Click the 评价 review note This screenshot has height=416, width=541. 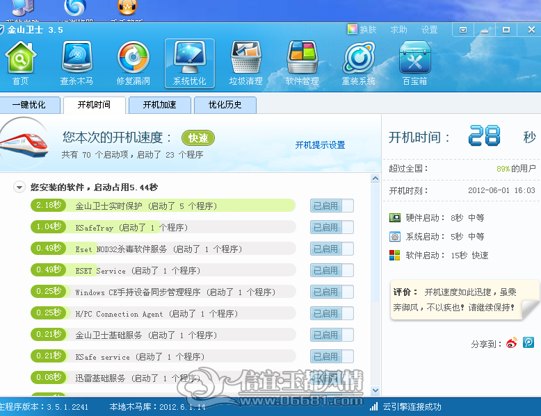(465, 300)
